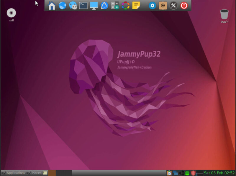
Task: Open the chat messaging app
Action: [x=73, y=5]
